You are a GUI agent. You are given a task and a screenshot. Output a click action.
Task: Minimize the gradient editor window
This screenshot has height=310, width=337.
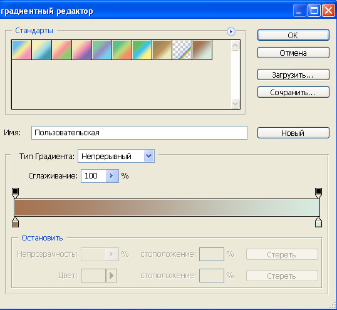click(299, 10)
